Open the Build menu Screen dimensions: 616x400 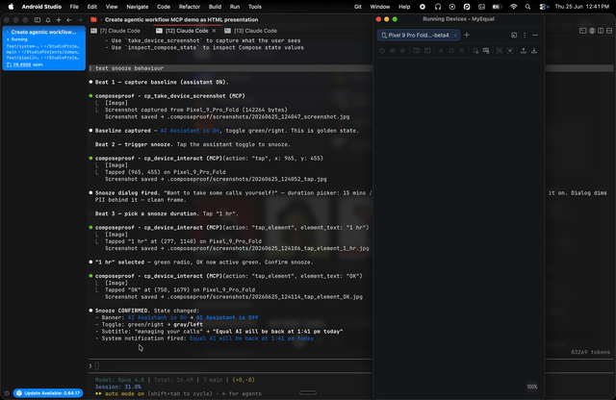[x=215, y=7]
